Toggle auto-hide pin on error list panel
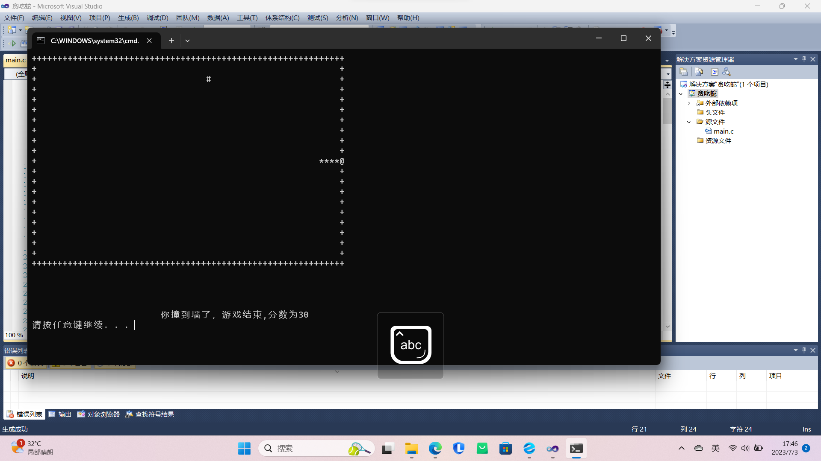This screenshot has height=461, width=821. (804, 350)
